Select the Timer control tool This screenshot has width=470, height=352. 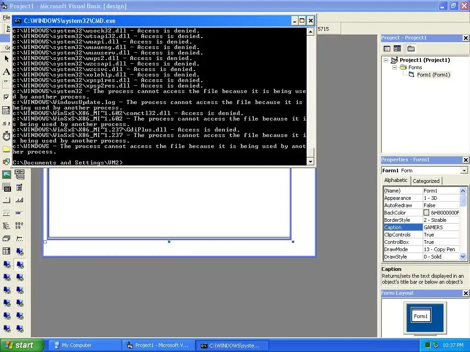click(6, 136)
